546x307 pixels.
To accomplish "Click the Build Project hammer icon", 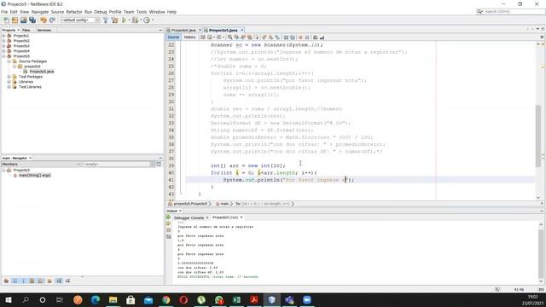I will (106, 20).
